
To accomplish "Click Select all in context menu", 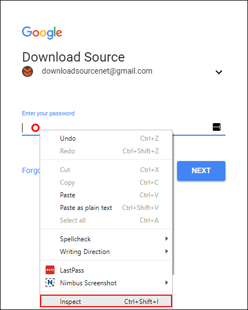I will 106,220.
